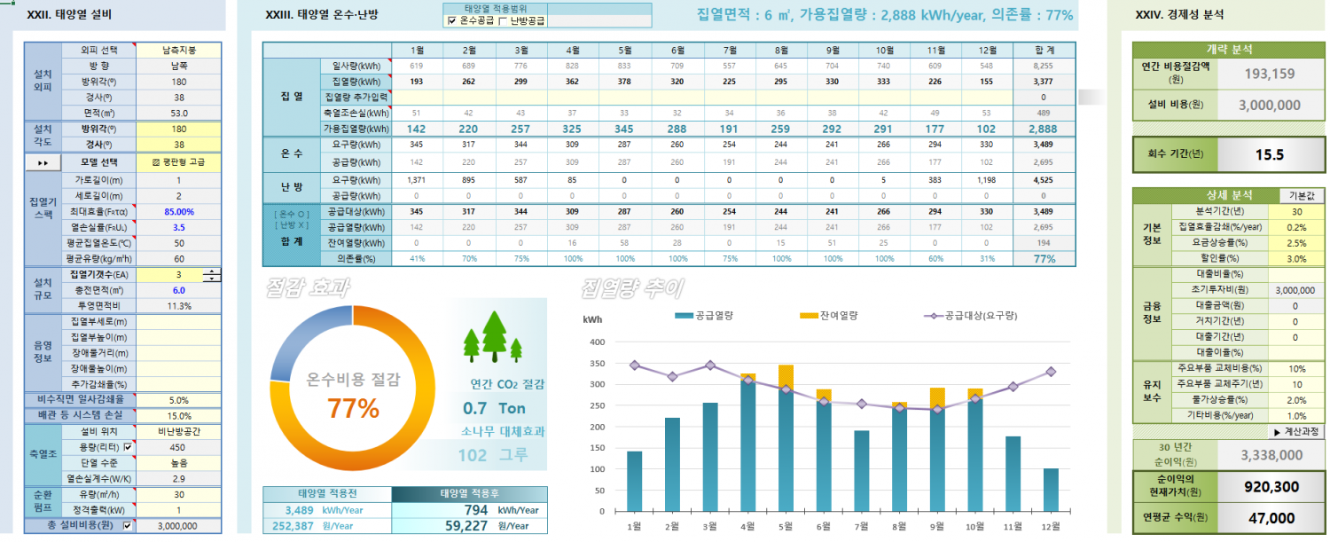Select the 분석기간(년) input cell showing 30

click(1295, 211)
